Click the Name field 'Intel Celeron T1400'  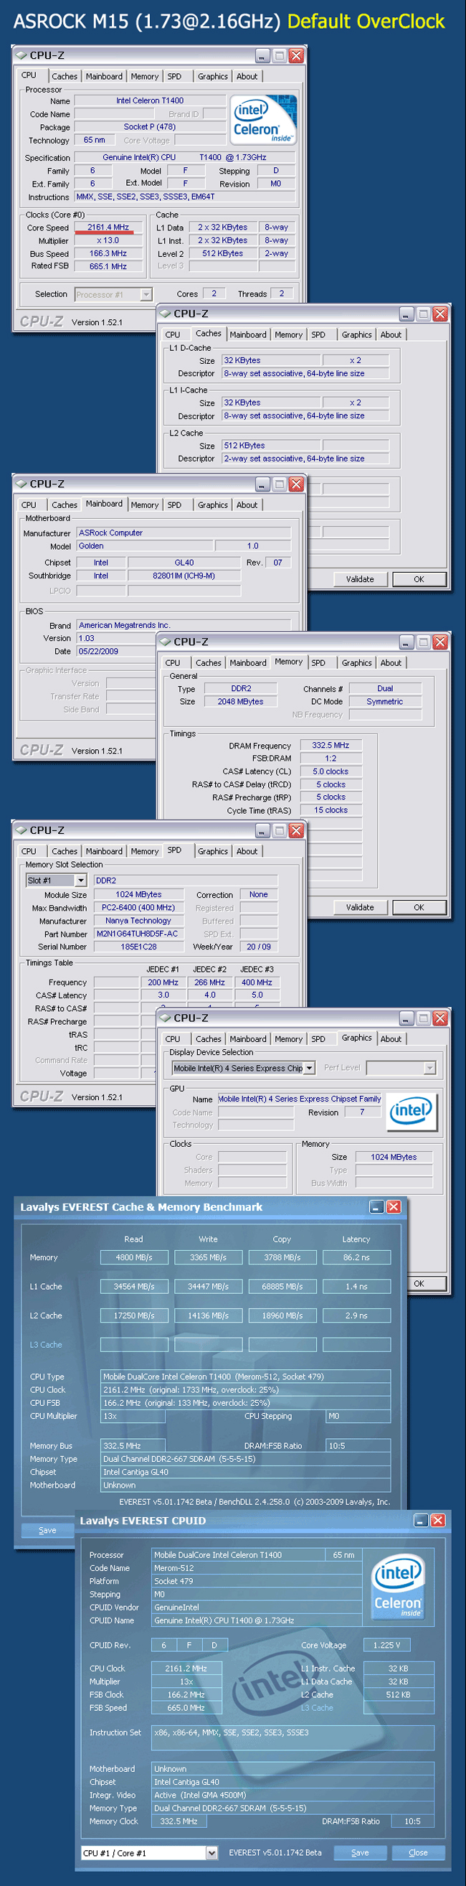click(x=150, y=101)
